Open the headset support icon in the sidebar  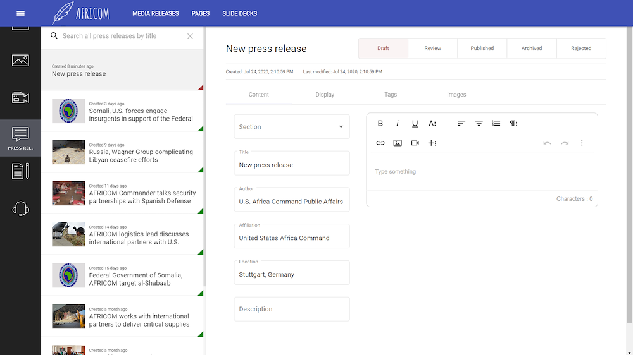tap(20, 209)
